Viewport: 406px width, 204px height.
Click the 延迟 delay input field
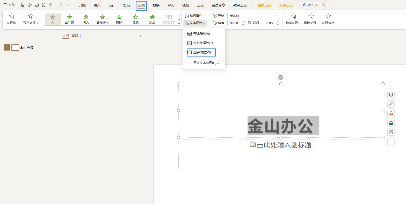pos(269,23)
